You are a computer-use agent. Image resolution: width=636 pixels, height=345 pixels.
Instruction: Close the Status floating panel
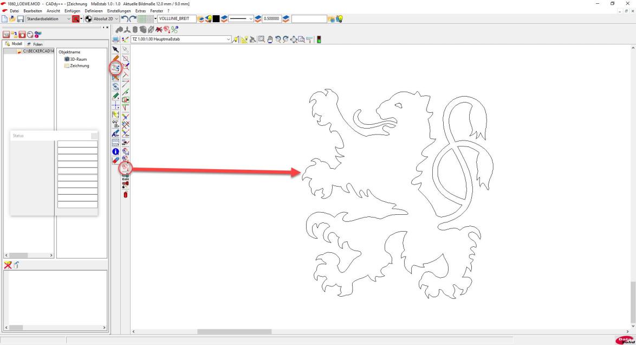pyautogui.click(x=94, y=136)
